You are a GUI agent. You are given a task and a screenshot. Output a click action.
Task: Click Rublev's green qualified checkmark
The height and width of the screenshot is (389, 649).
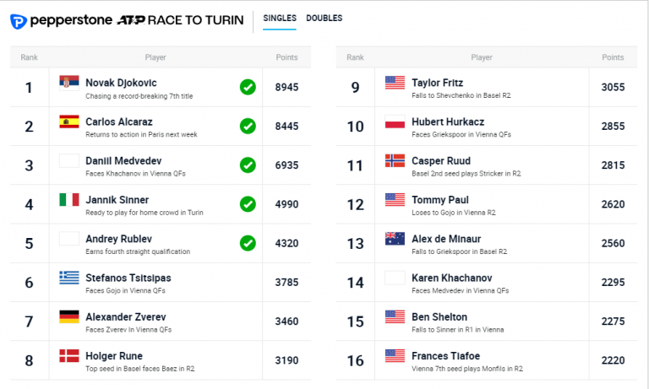[x=248, y=243]
